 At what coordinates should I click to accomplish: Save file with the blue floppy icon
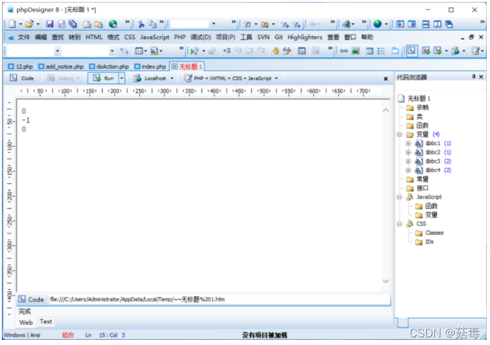(49, 24)
